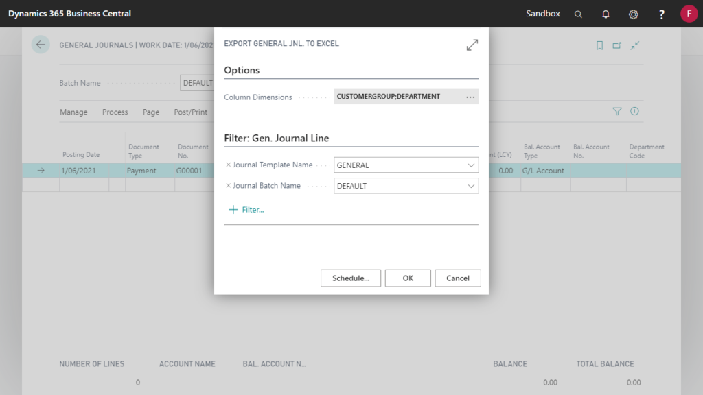Open notifications via the bell icon
703x395 pixels.
(606, 14)
